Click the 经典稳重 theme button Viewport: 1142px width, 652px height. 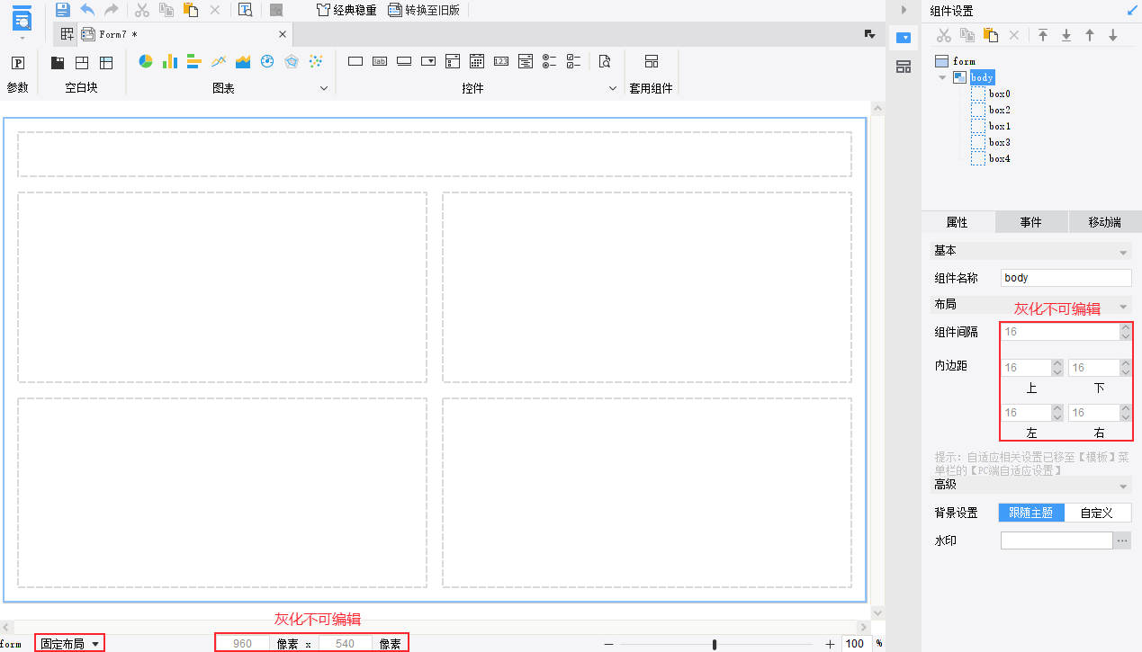(347, 11)
